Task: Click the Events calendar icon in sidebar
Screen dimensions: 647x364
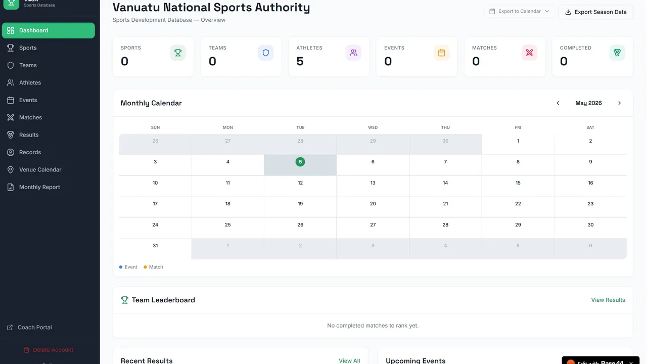Action: point(10,100)
